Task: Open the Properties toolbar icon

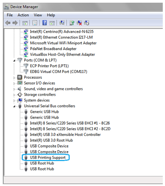Action: click(x=35, y=23)
